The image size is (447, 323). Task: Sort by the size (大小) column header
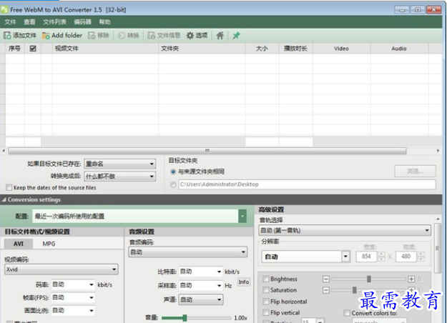coord(262,49)
